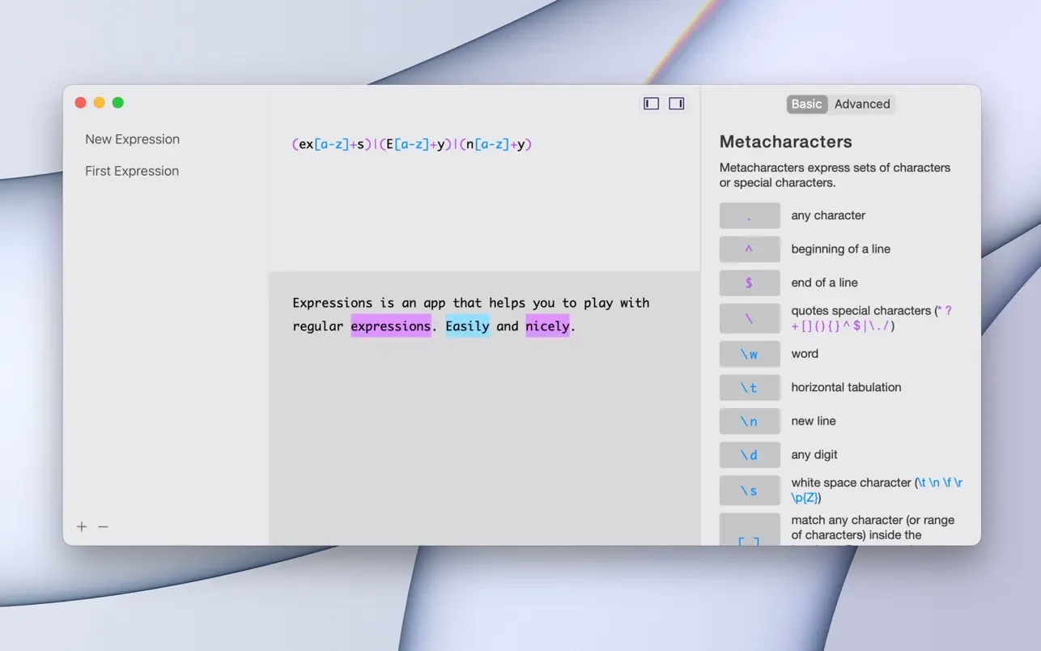Insert the caret beginning-of-line metacharacter
1041x651 pixels.
click(x=749, y=249)
